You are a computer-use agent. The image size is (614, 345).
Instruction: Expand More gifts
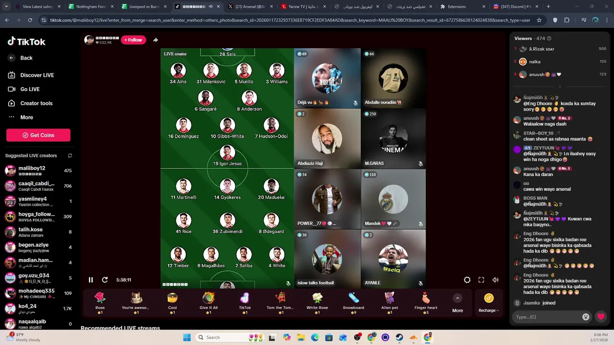click(458, 303)
